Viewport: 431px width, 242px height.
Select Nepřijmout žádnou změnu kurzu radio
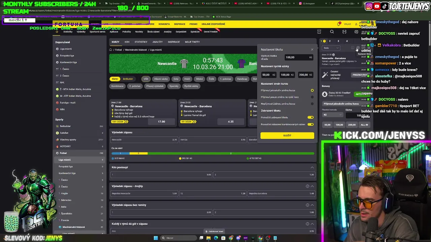click(312, 104)
